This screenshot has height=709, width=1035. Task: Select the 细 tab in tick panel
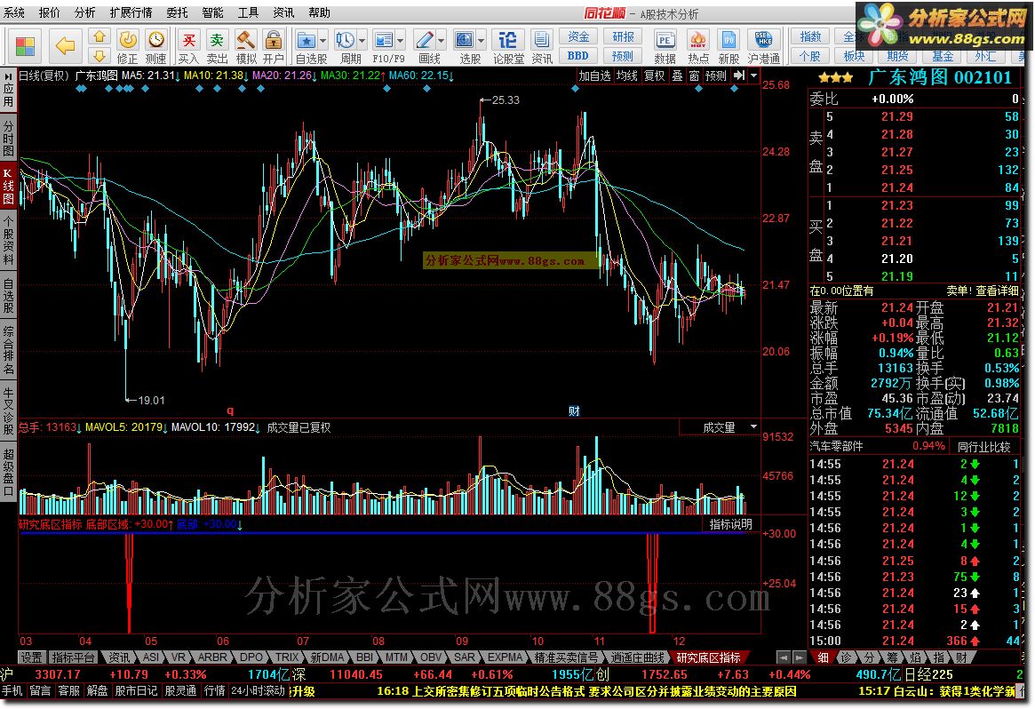[824, 657]
